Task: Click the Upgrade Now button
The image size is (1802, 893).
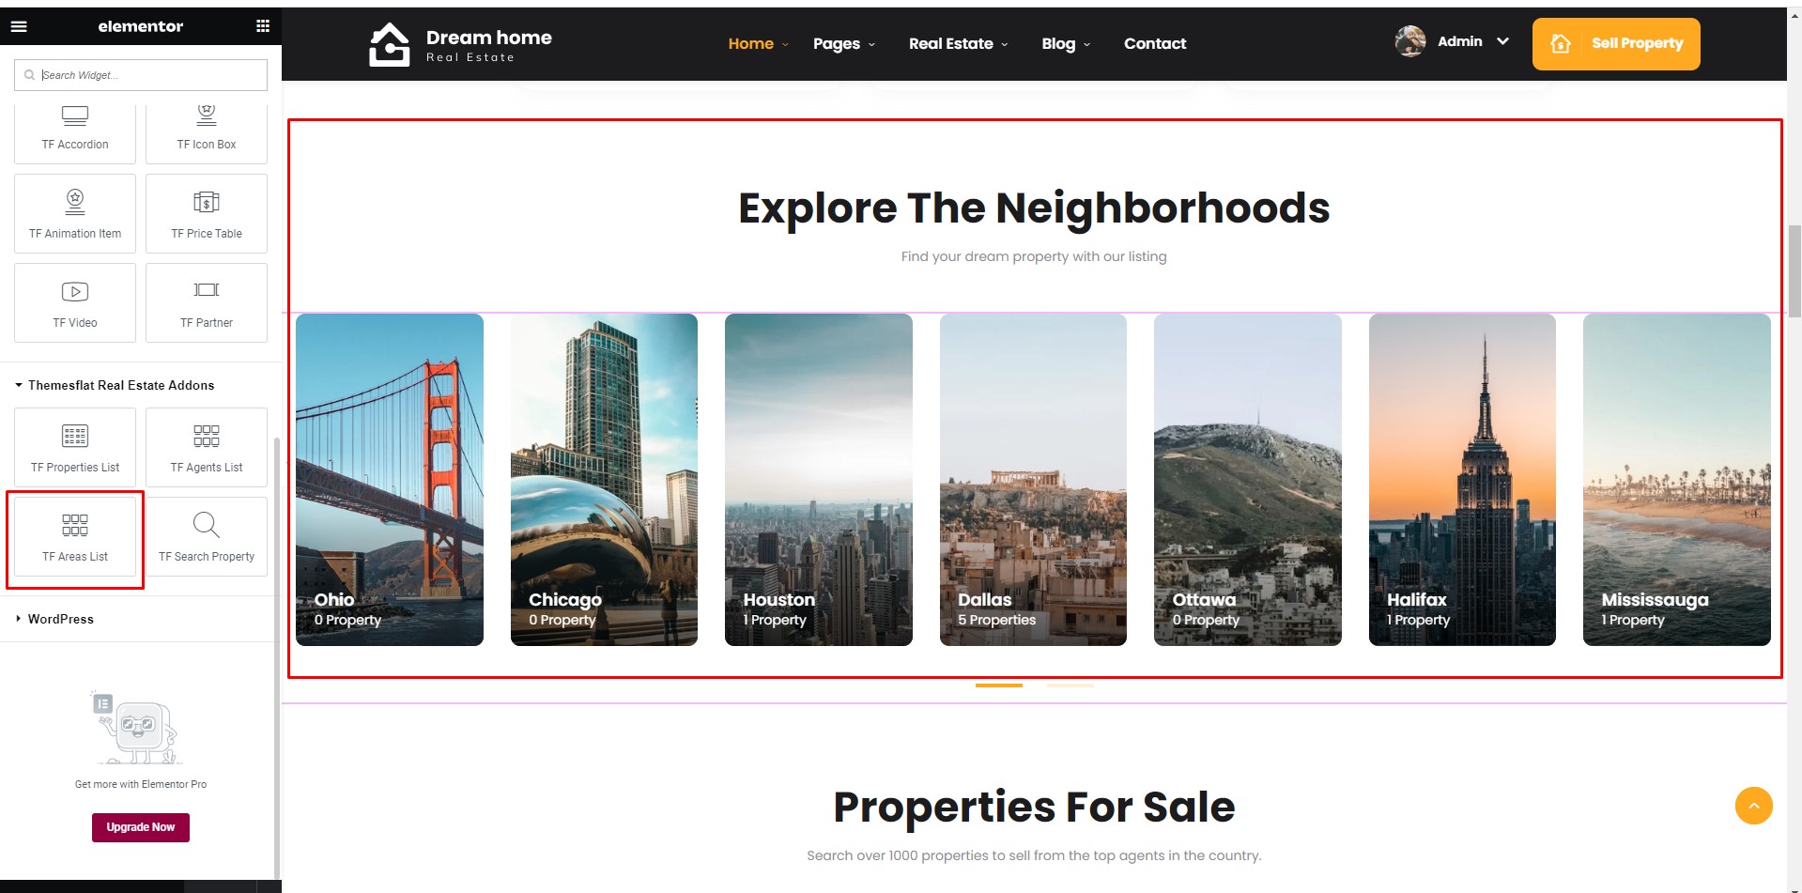Action: coord(141,827)
